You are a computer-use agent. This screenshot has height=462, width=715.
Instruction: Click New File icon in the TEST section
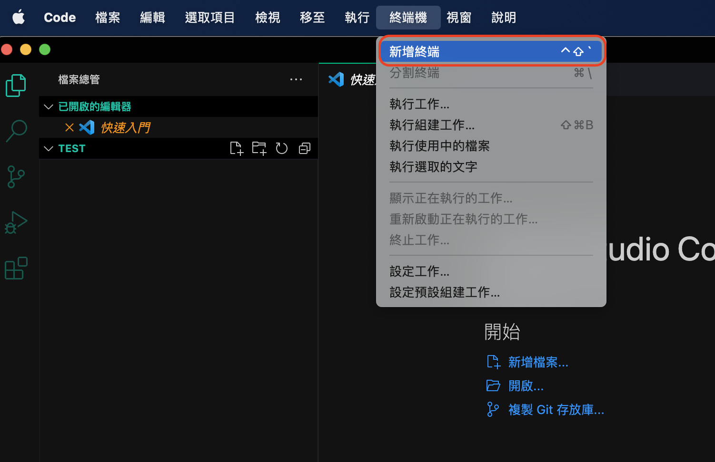236,148
